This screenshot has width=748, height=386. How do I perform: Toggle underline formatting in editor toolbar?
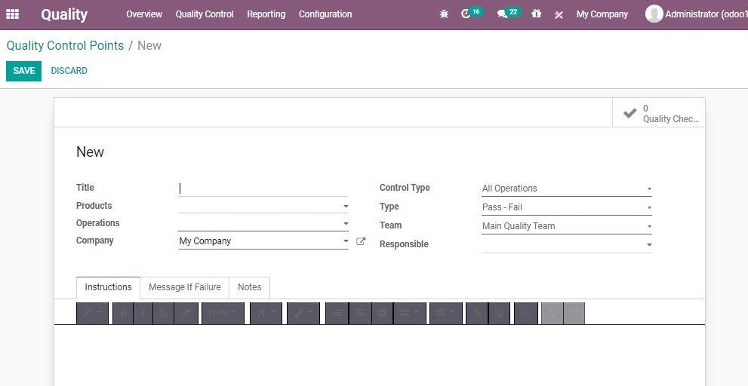click(163, 313)
